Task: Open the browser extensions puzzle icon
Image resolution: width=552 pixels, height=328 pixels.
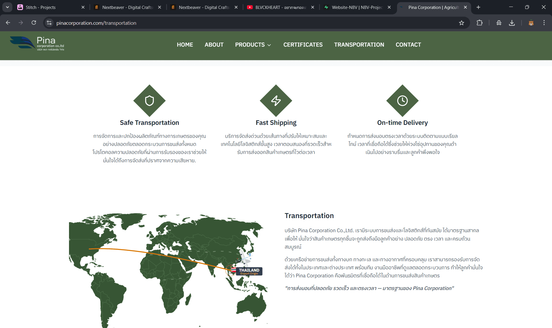Action: [x=479, y=23]
